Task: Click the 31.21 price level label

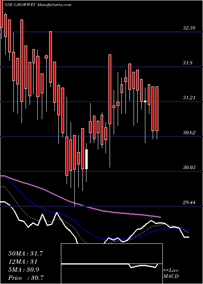Action: tap(189, 98)
